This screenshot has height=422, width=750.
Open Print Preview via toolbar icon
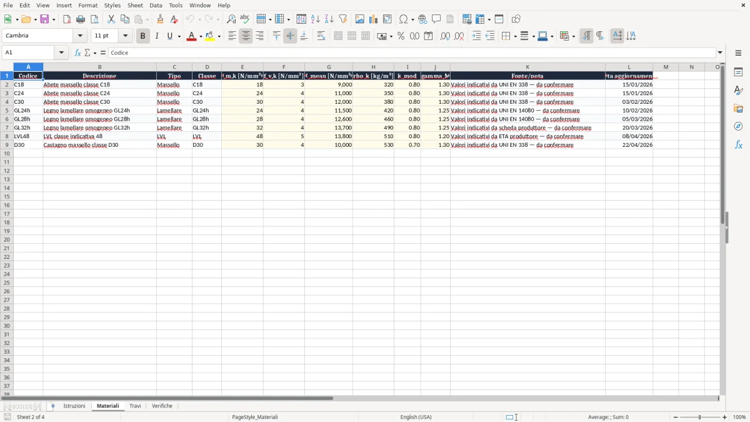(94, 19)
